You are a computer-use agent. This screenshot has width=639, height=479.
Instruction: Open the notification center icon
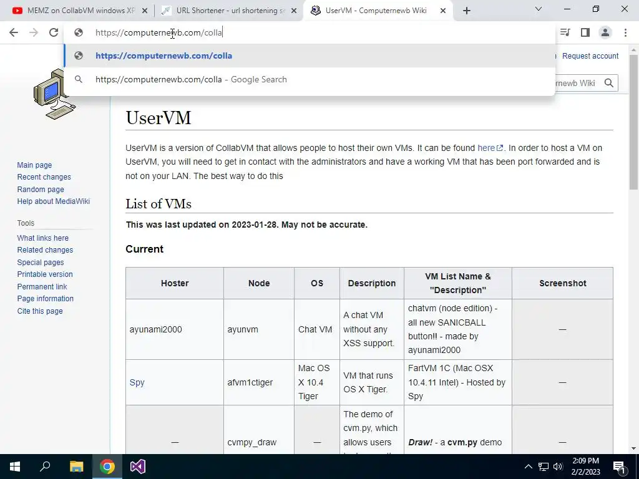tap(620, 468)
